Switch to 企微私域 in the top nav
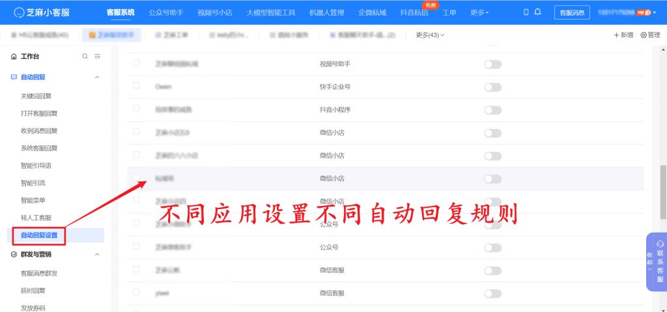Screen dimensions: 667x312 click(x=372, y=13)
